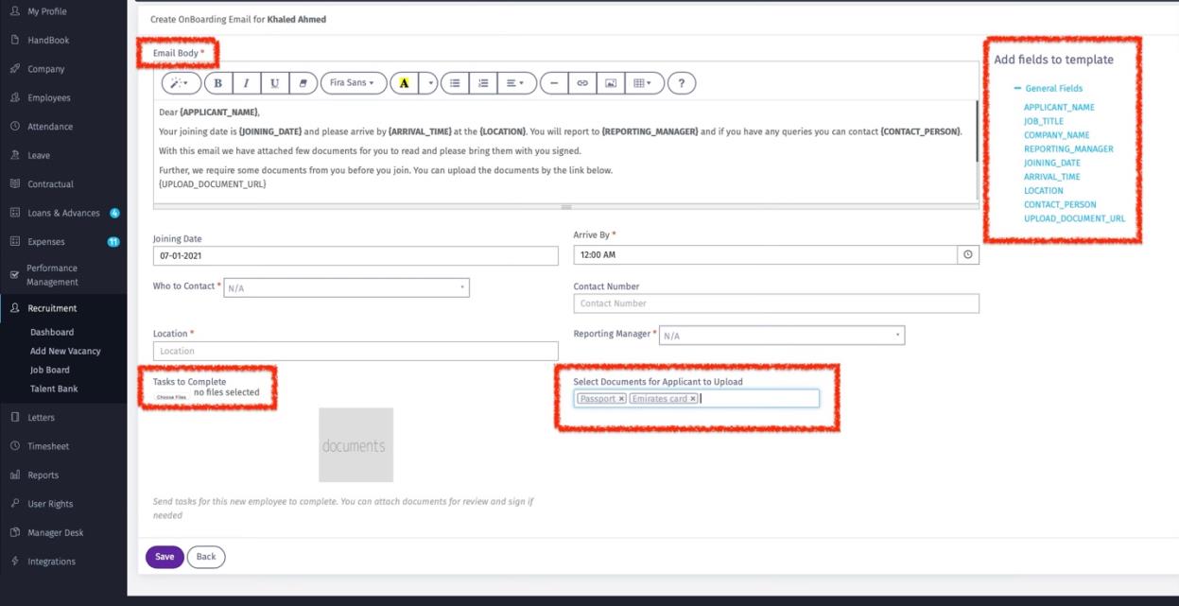Viewport: 1179px width, 606px height.
Task: Apply italic formatting in editor toolbar
Action: (x=247, y=83)
